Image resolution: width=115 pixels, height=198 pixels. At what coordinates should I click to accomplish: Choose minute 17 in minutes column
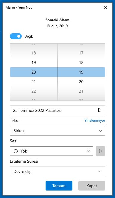coord(81,53)
